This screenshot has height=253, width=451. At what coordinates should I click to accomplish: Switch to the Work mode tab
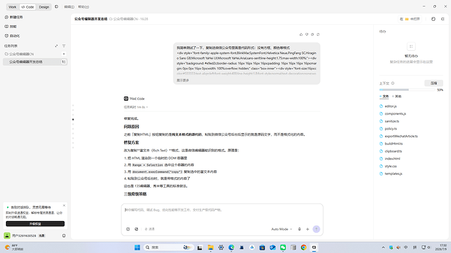coord(12,7)
